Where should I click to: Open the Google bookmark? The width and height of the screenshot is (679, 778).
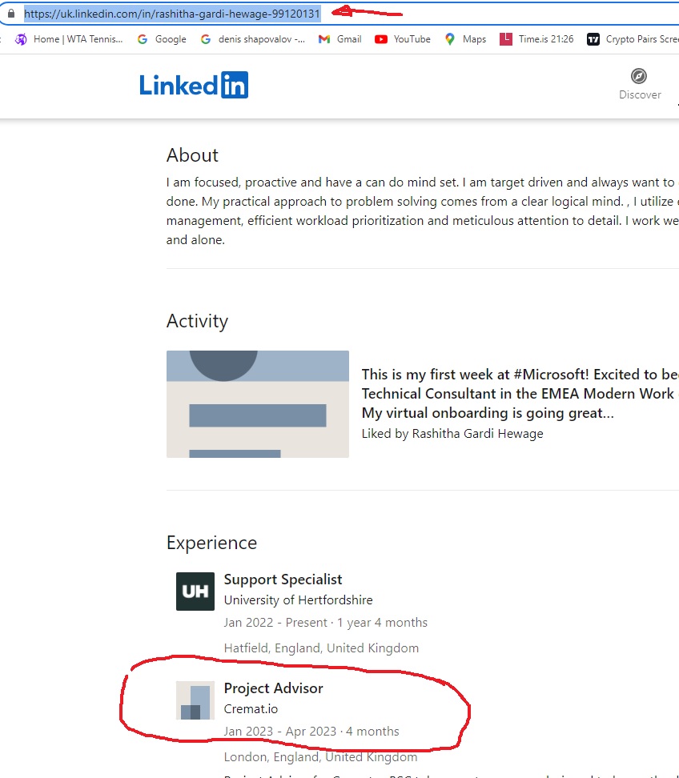[x=162, y=39]
